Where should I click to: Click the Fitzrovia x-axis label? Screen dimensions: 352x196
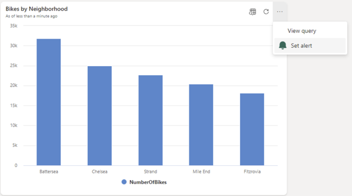pos(252,171)
